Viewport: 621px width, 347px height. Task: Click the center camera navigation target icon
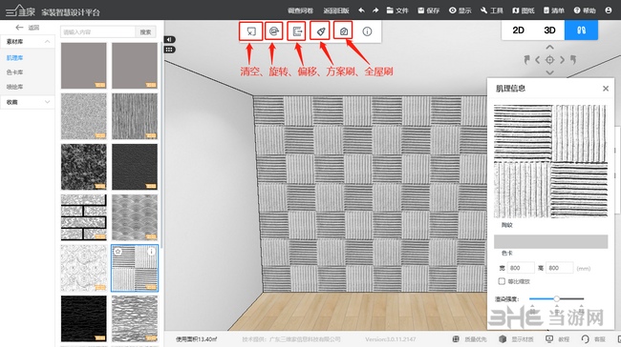click(549, 60)
